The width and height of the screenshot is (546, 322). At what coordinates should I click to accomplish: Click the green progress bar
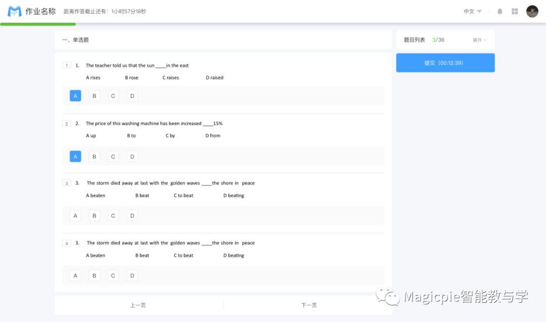coord(38,24)
